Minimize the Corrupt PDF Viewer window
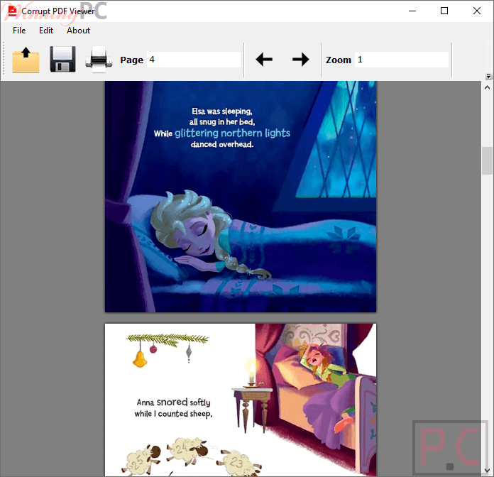 pyautogui.click(x=412, y=11)
